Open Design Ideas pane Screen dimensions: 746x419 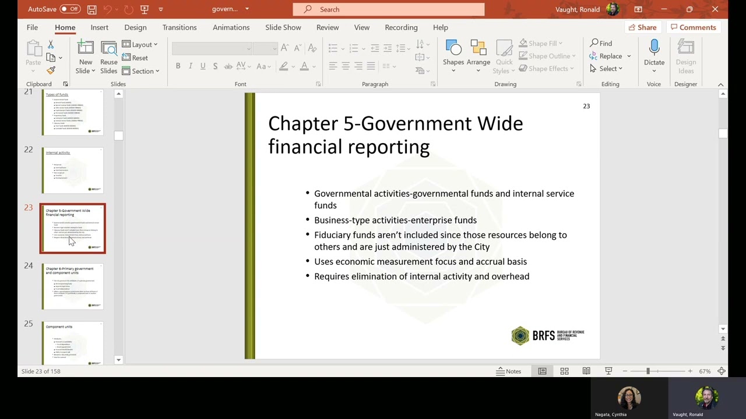tap(686, 56)
